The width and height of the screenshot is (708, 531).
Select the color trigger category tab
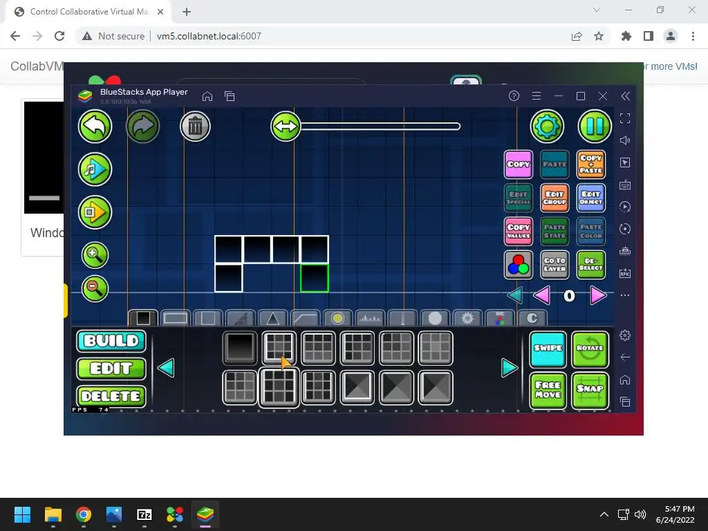click(500, 318)
